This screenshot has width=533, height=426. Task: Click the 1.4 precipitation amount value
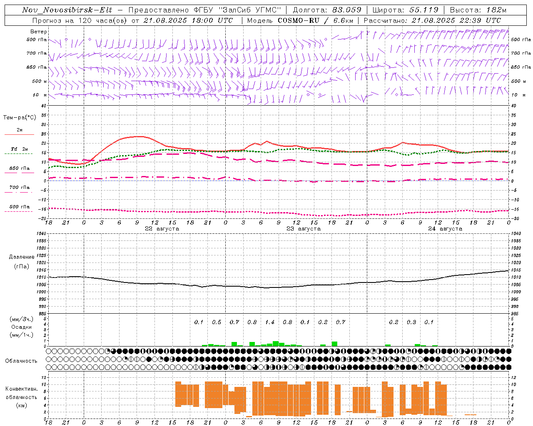pyautogui.click(x=270, y=322)
